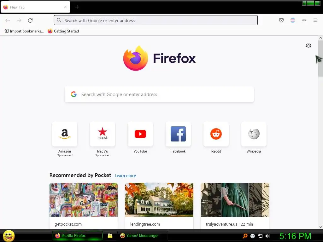Image resolution: width=323 pixels, height=242 pixels.
Task: Open the volume speaker tray icon
Action: point(268,236)
